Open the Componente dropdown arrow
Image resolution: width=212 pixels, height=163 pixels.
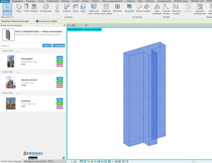[x=46, y=13]
